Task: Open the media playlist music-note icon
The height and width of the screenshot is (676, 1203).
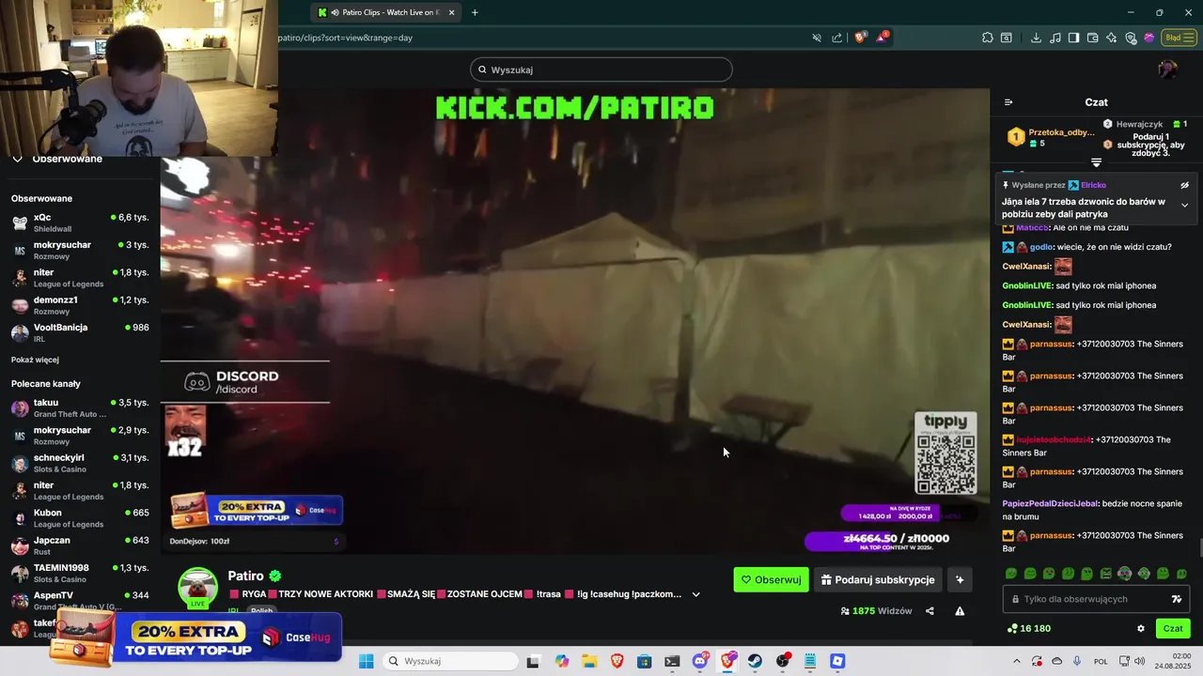Action: click(1055, 38)
